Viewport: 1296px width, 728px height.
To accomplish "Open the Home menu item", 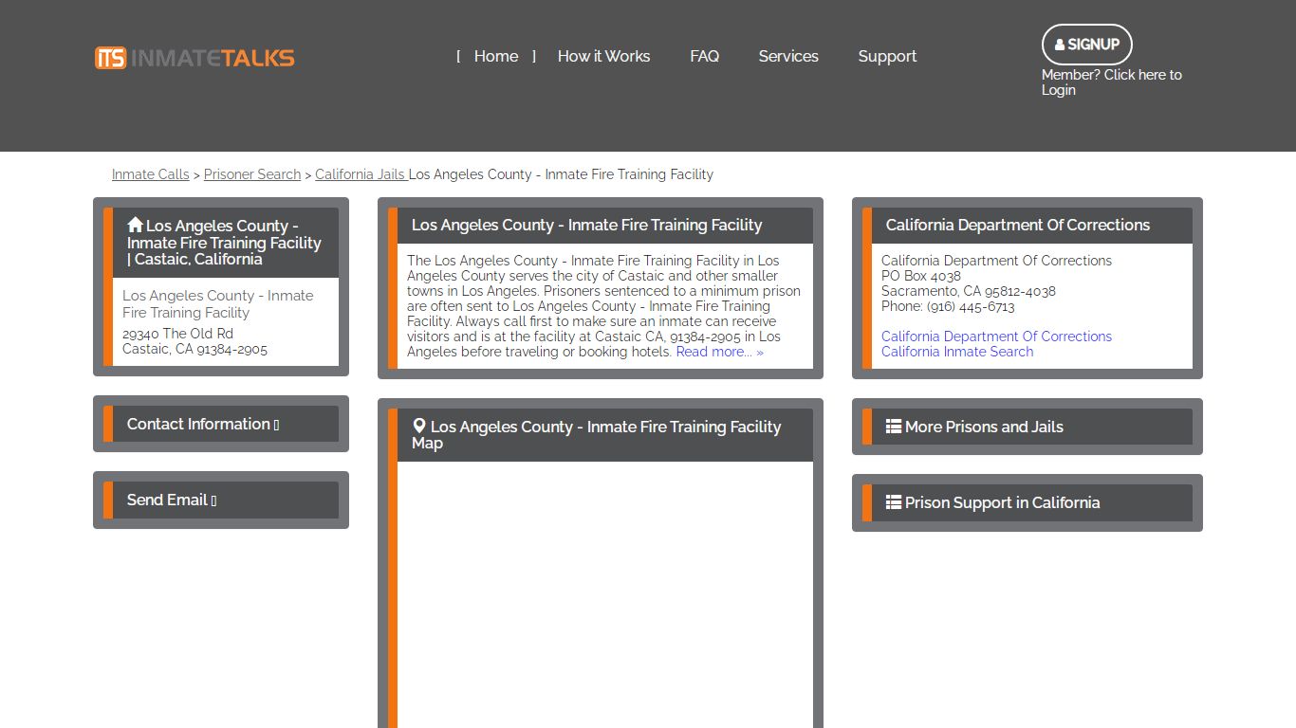I will (496, 57).
